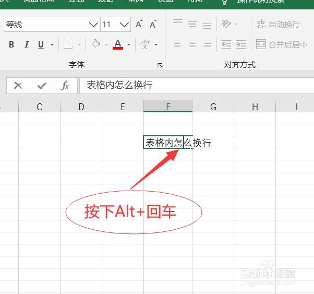Select column G header
314x294 pixels.
click(x=213, y=107)
